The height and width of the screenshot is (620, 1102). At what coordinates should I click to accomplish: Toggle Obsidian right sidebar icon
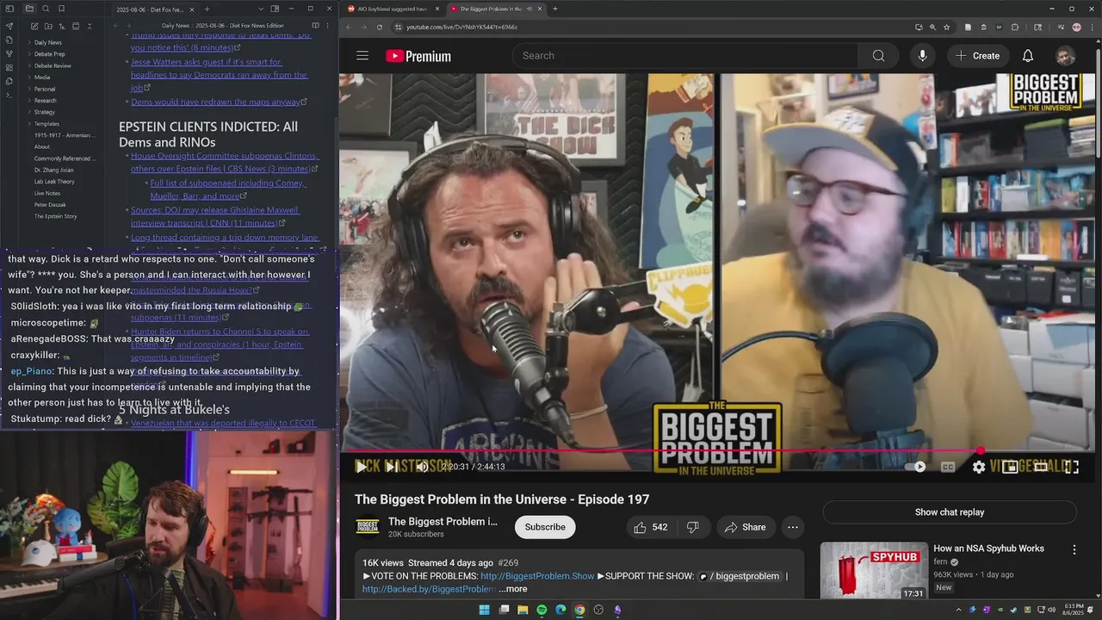tap(275, 9)
